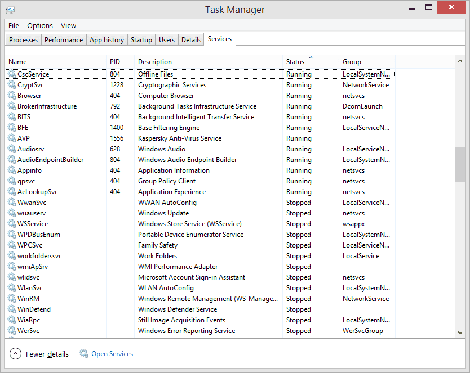Click the Task Manager title bar icon
Viewport: 470px width, 373px height.
10,10
